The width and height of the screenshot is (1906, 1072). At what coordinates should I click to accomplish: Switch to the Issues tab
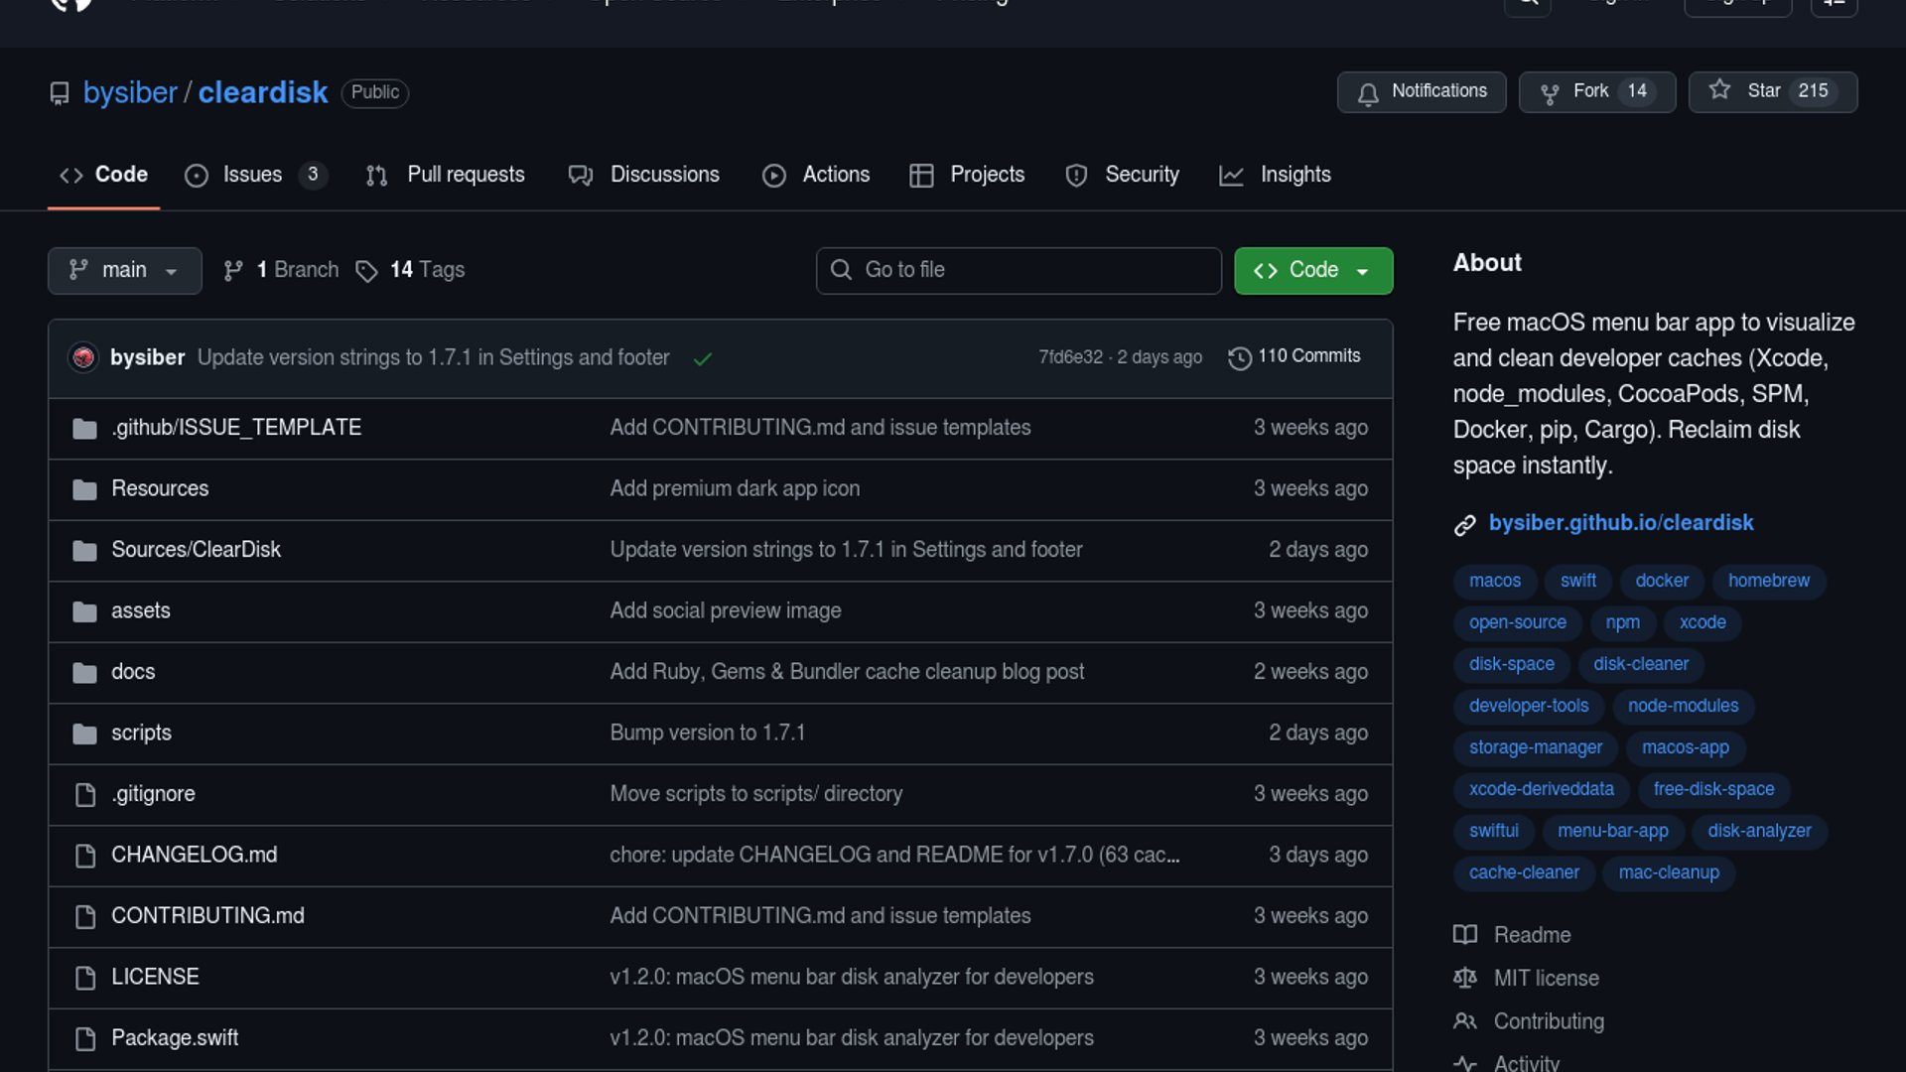[x=252, y=175]
